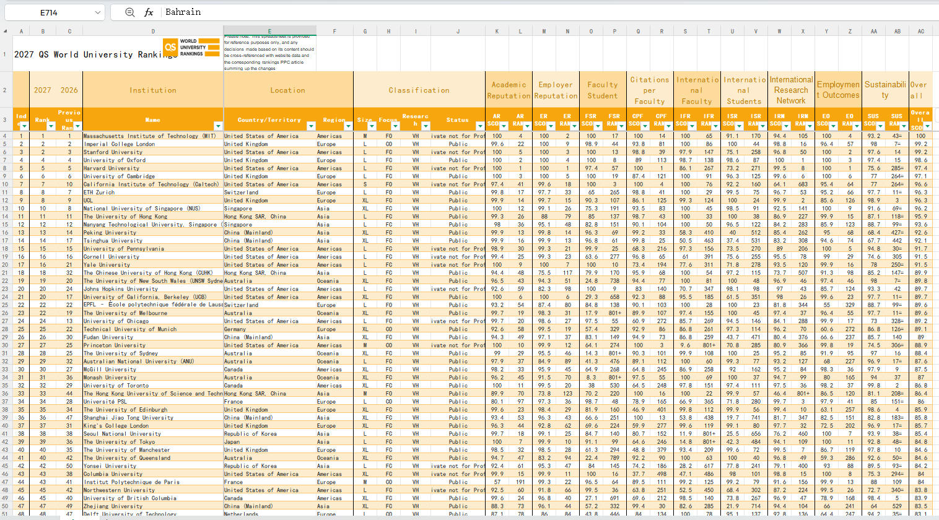This screenshot has height=520, width=939.
Task: Click the QS World University Rankings logo
Action: [191, 48]
